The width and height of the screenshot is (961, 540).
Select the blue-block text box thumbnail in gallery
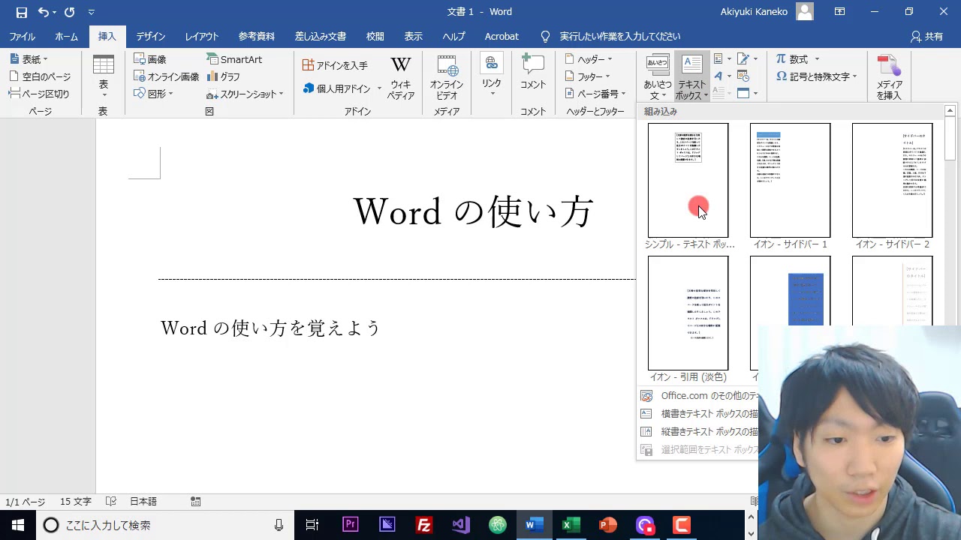[790, 292]
